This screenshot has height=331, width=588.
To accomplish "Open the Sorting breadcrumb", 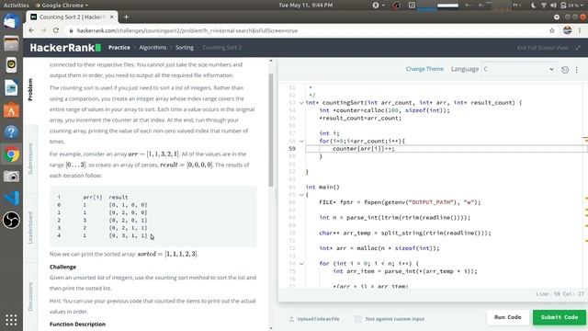I will point(185,48).
